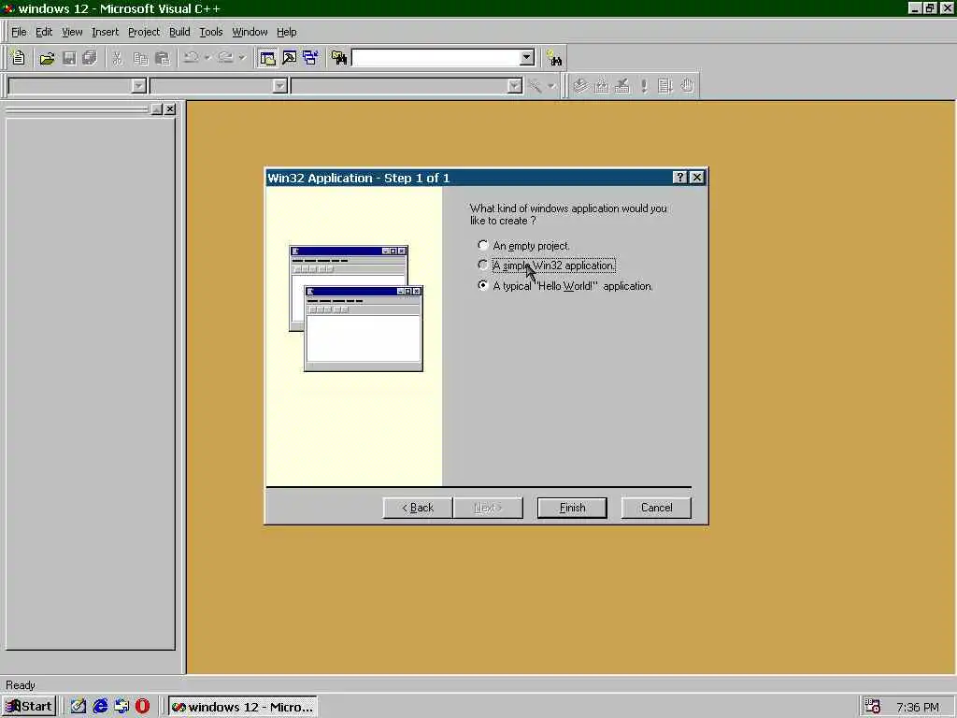Click the system tray scheduler icon

click(873, 707)
